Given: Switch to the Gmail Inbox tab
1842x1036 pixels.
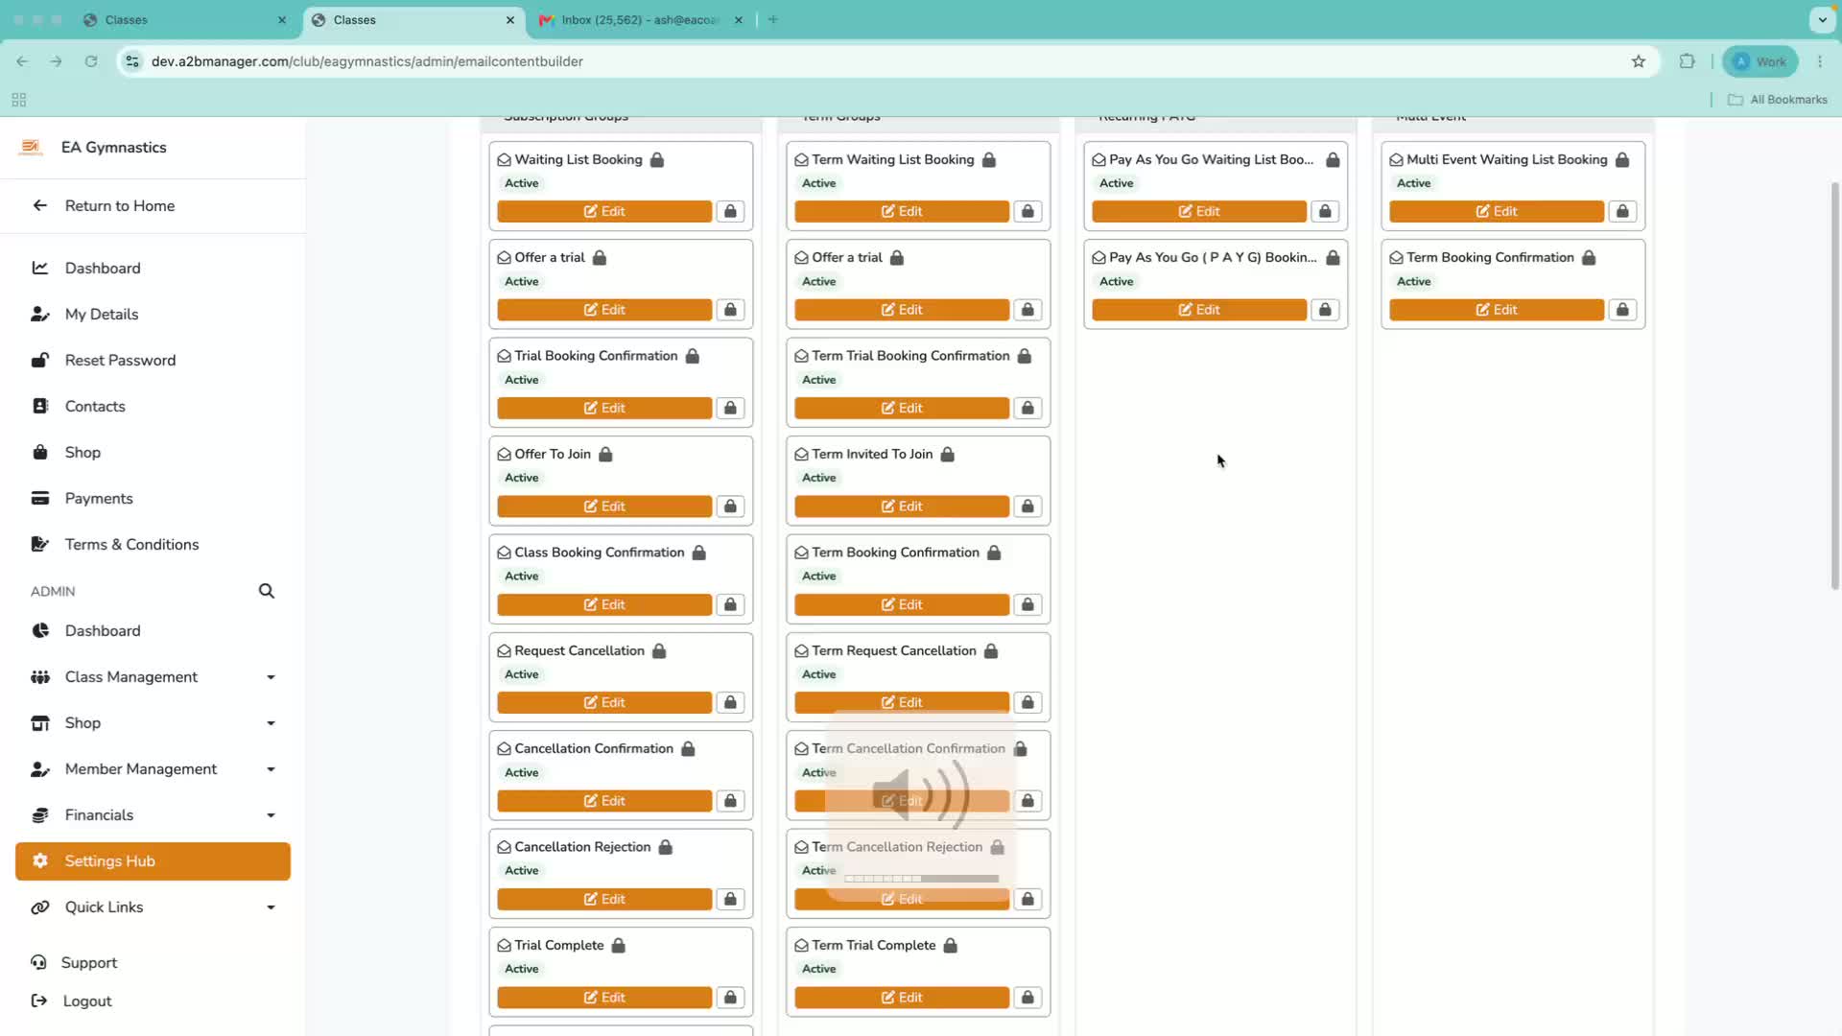Looking at the screenshot, I should [x=640, y=19].
